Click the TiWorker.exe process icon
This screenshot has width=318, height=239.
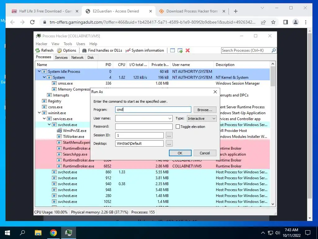59,137
